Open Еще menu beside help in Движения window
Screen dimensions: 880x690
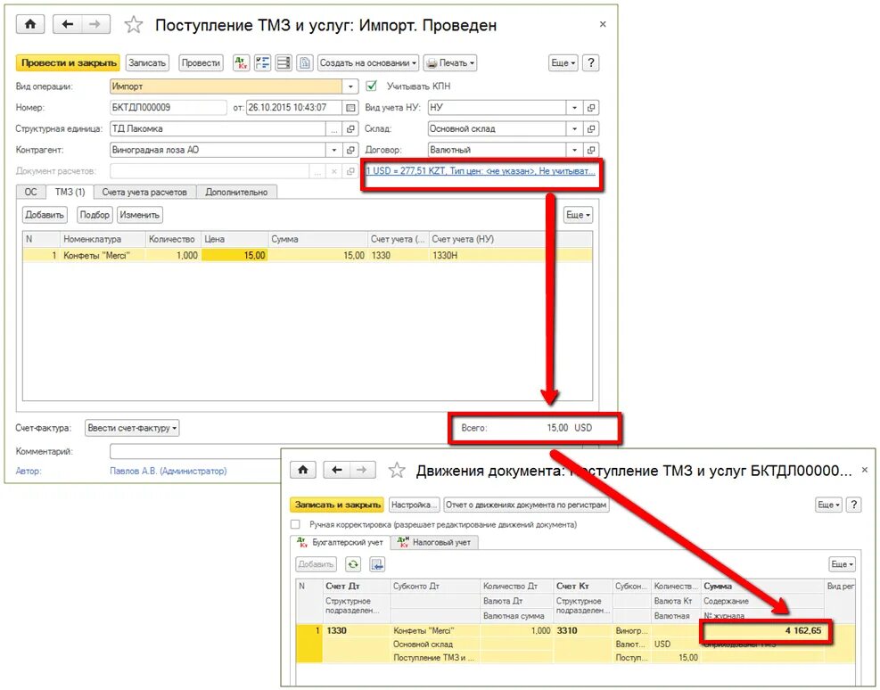point(828,505)
